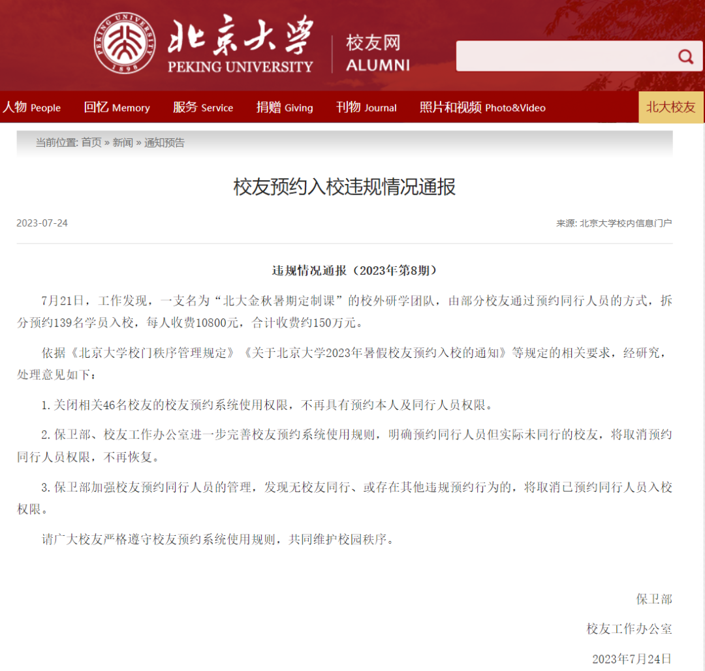
Task: Open the 人物 People menu
Action: [31, 108]
